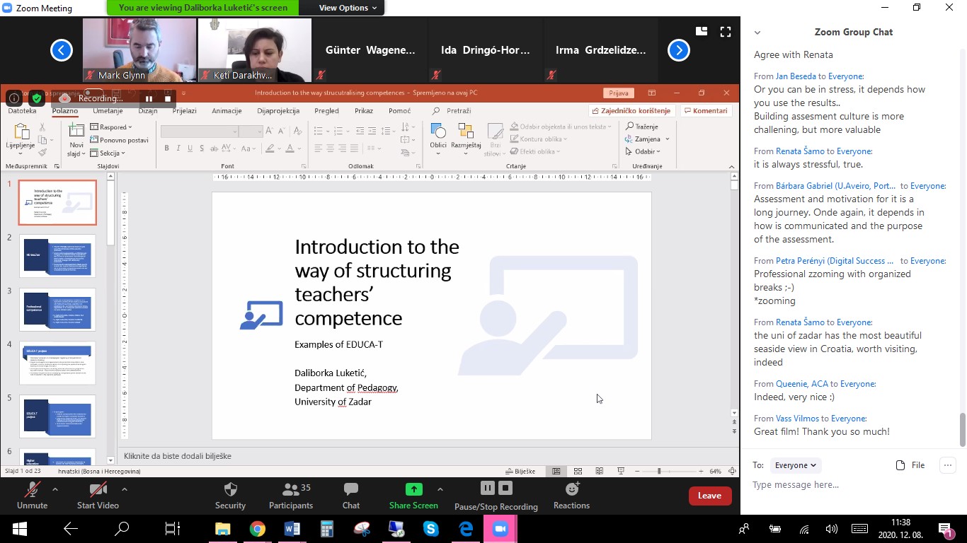Open more chat options ellipsis

coord(946,465)
